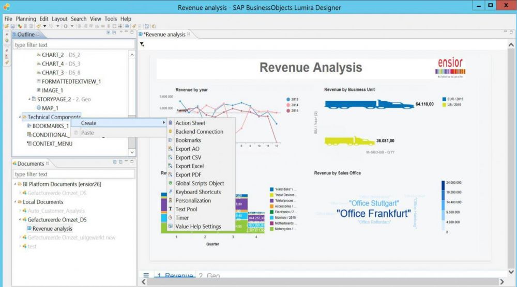This screenshot has width=517, height=287.
Task: Minimize the Documents panel
Action: (126, 161)
